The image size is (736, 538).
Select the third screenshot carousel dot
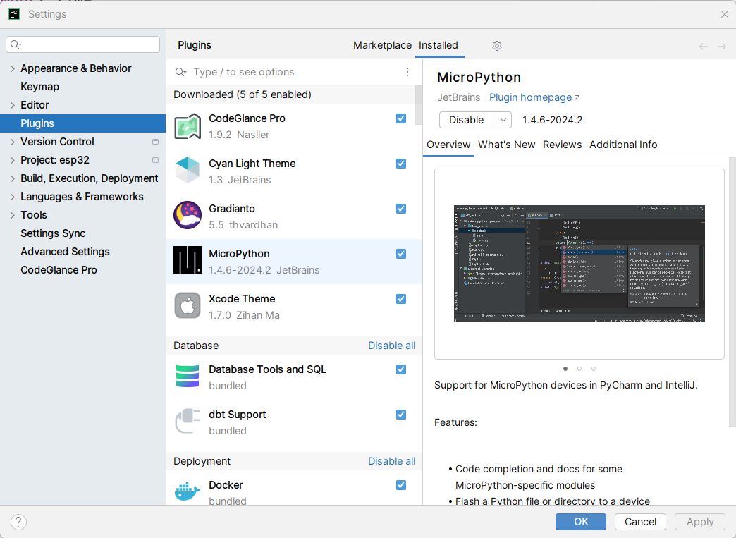click(x=594, y=369)
